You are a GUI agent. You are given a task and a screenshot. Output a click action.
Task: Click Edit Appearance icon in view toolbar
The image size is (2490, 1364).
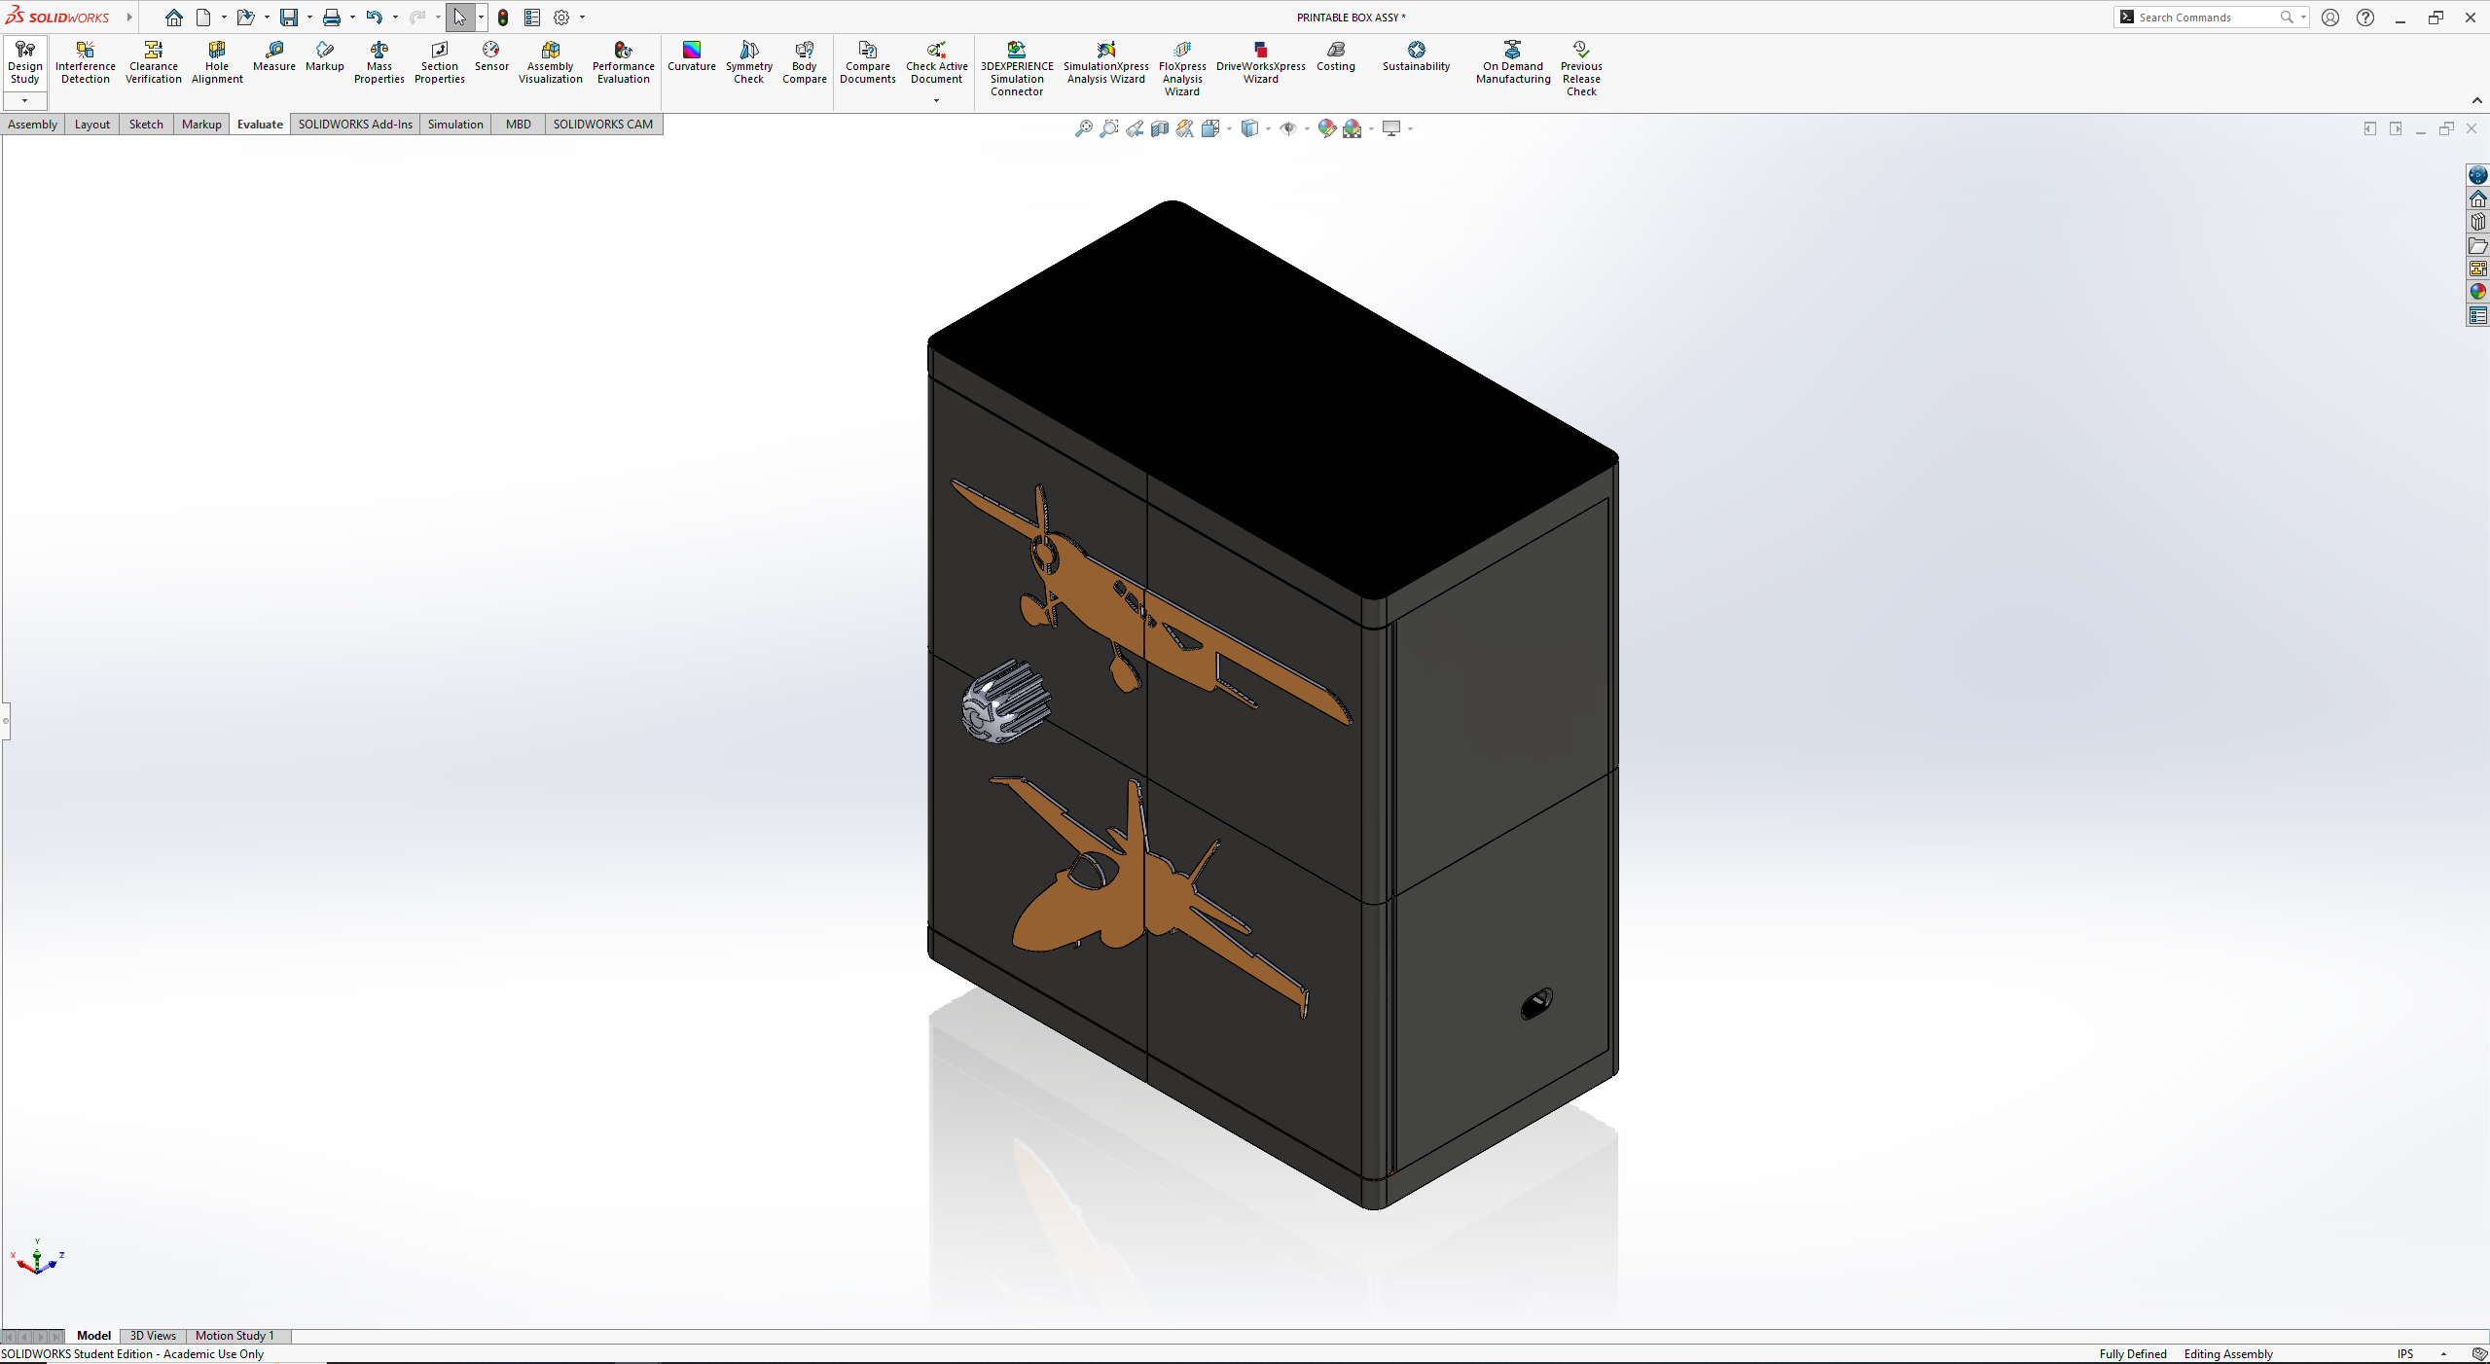point(1326,128)
